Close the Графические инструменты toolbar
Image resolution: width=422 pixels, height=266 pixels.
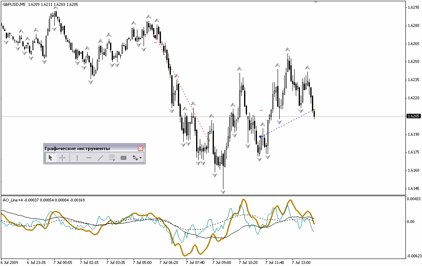pos(141,148)
